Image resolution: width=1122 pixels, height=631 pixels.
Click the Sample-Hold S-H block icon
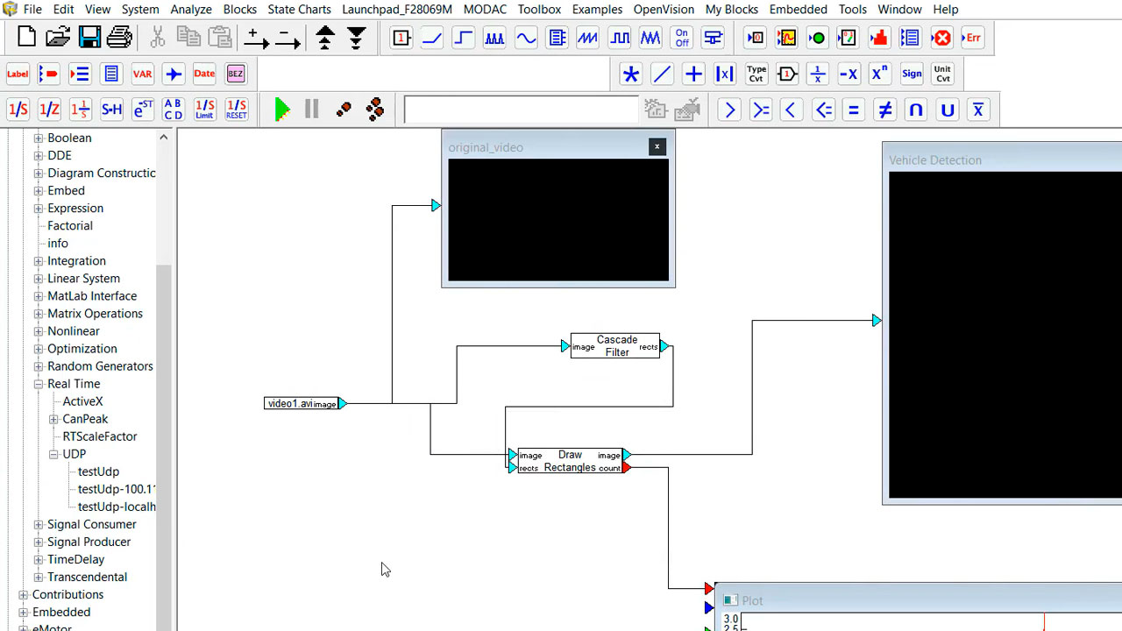[x=111, y=110]
